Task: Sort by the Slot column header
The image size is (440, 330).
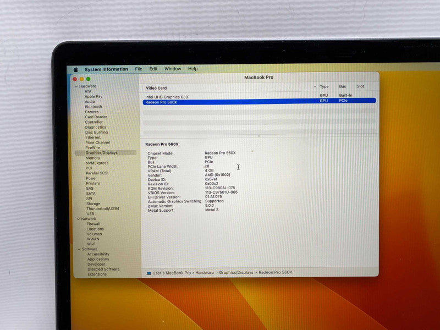Action: 361,86
